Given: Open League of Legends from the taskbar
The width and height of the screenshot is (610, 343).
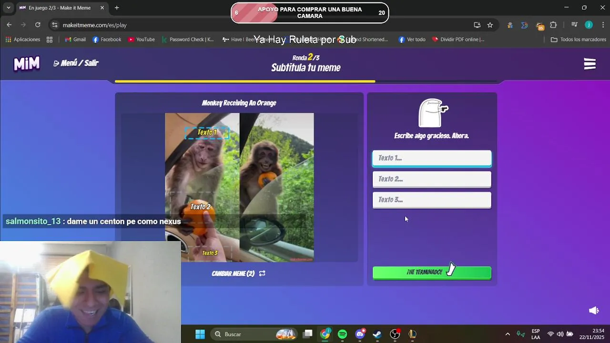Looking at the screenshot, I should coord(412,334).
